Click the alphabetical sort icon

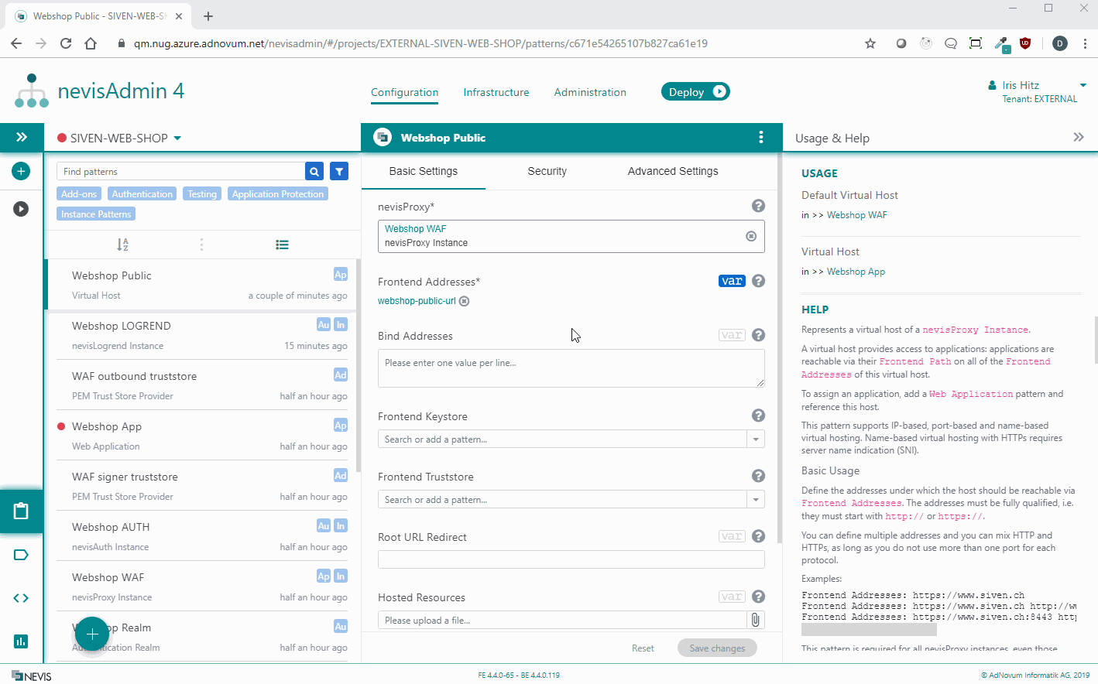click(122, 245)
